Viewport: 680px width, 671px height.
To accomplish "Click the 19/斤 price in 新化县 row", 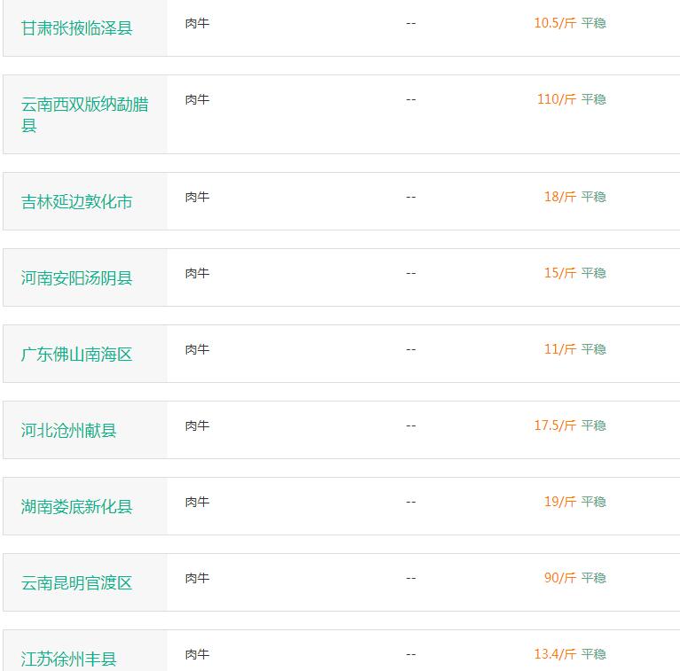I will pos(560,502).
